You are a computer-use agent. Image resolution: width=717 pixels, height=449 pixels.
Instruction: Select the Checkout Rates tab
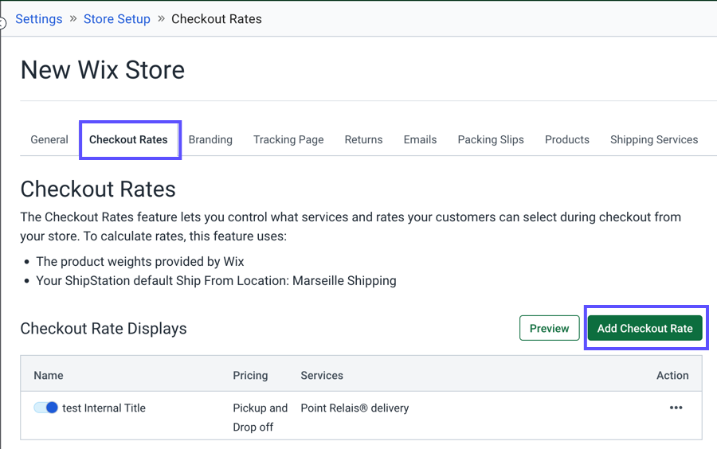click(128, 139)
